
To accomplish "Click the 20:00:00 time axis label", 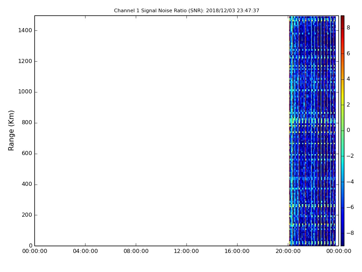I will [x=288, y=251].
